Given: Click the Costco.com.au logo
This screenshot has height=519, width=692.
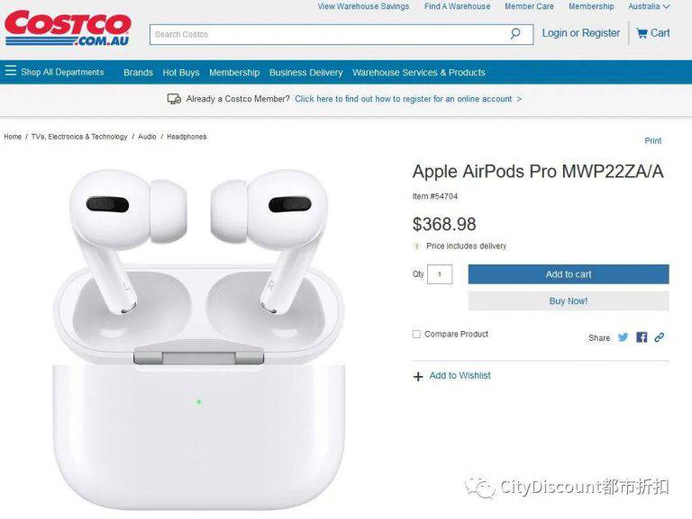Looking at the screenshot, I should click(x=68, y=29).
